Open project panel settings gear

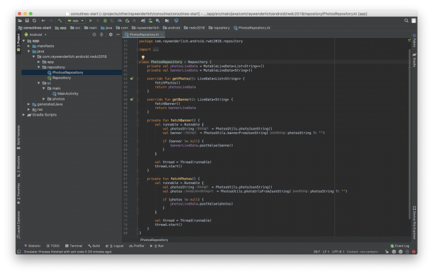pos(111,35)
